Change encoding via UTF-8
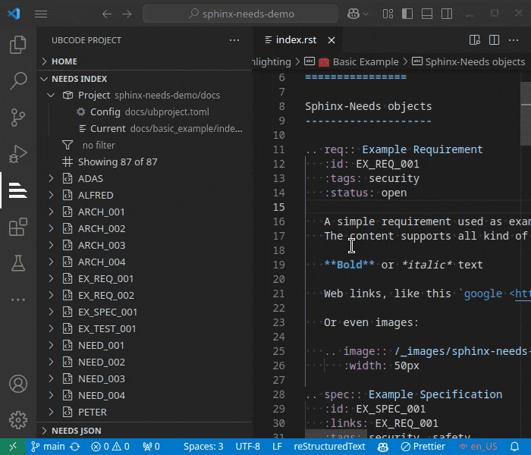531x455 pixels. (x=247, y=447)
